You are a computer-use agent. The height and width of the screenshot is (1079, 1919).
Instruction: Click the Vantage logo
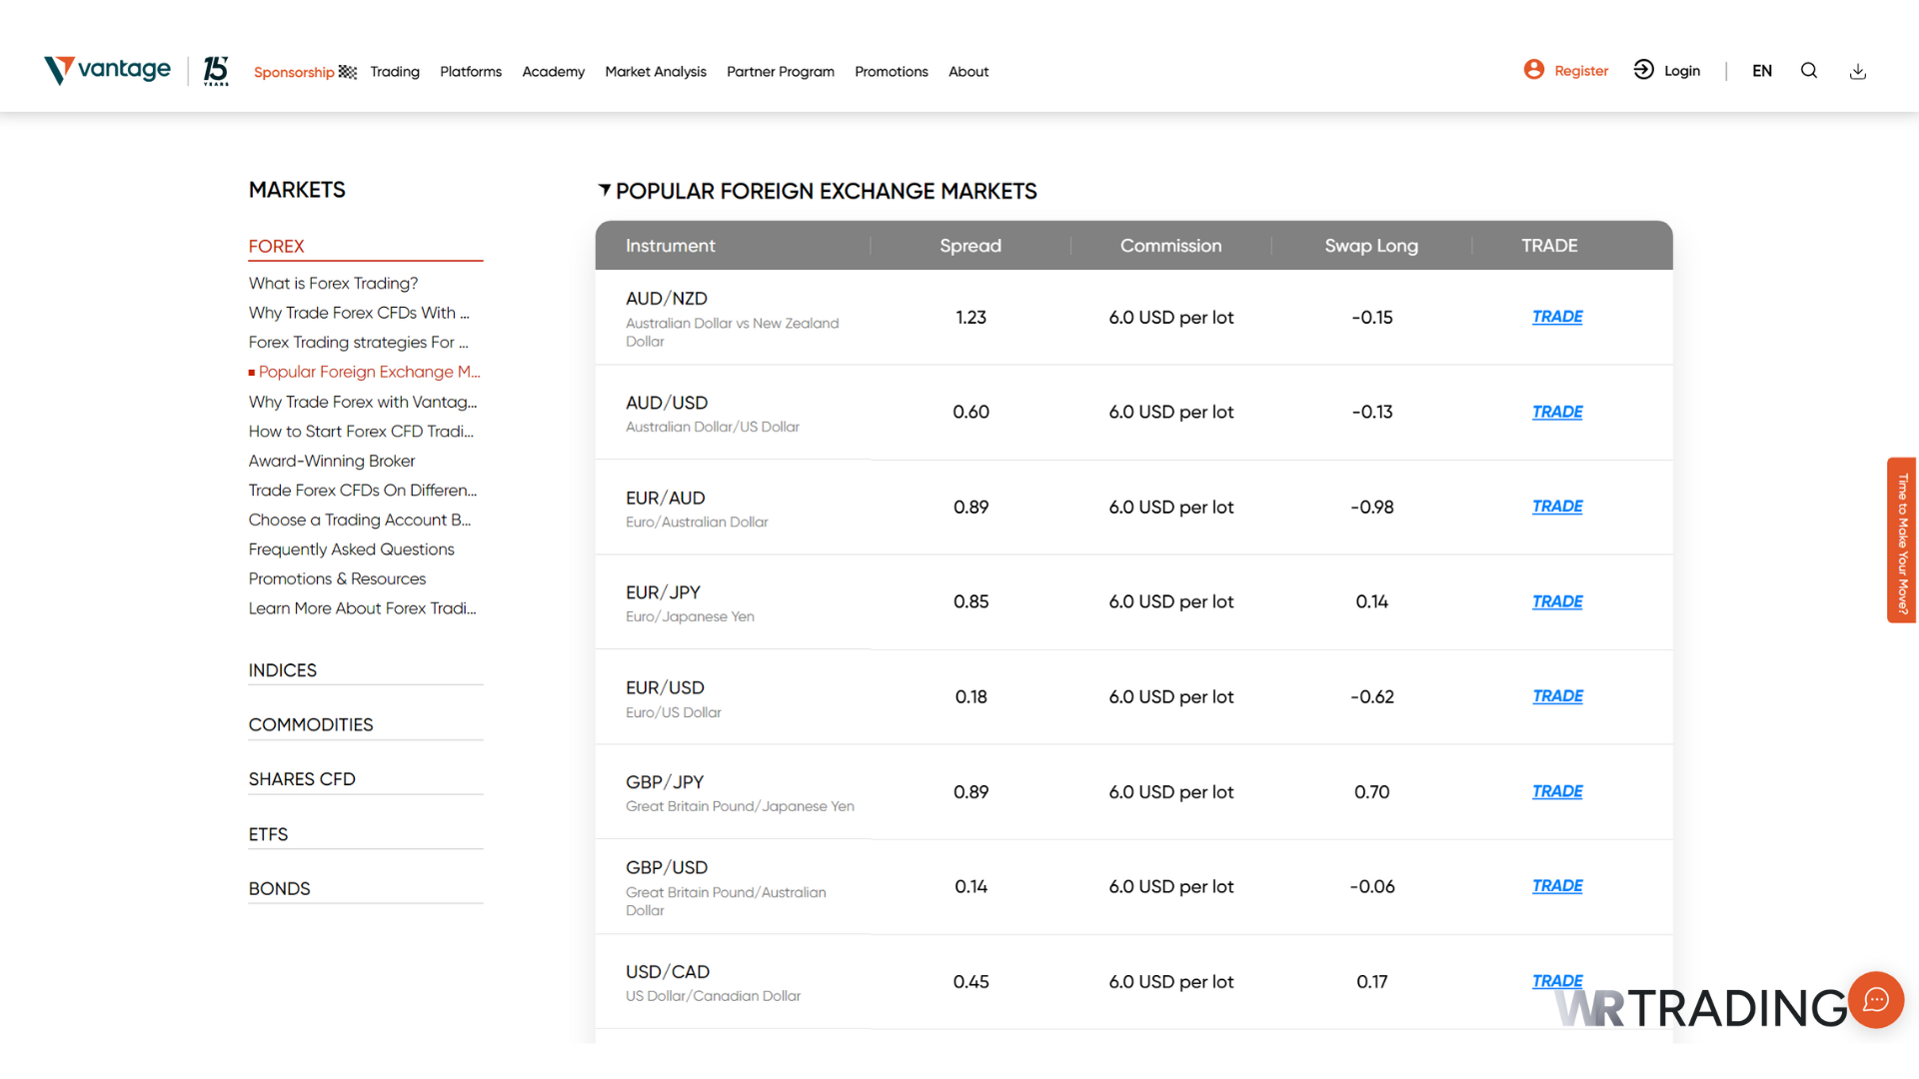[x=107, y=70]
